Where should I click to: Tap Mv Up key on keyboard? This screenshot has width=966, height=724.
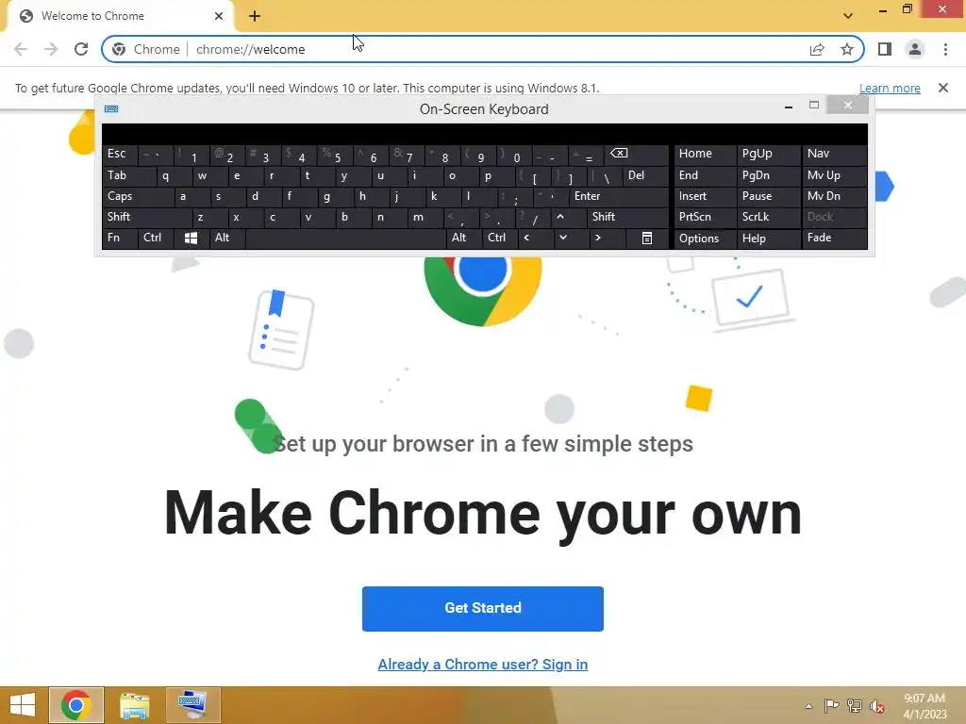tap(834, 175)
